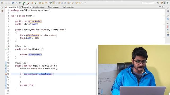Viewport: 170px width, 95px height.
Task: Click the Search flashlight icon
Action: (46, 3)
